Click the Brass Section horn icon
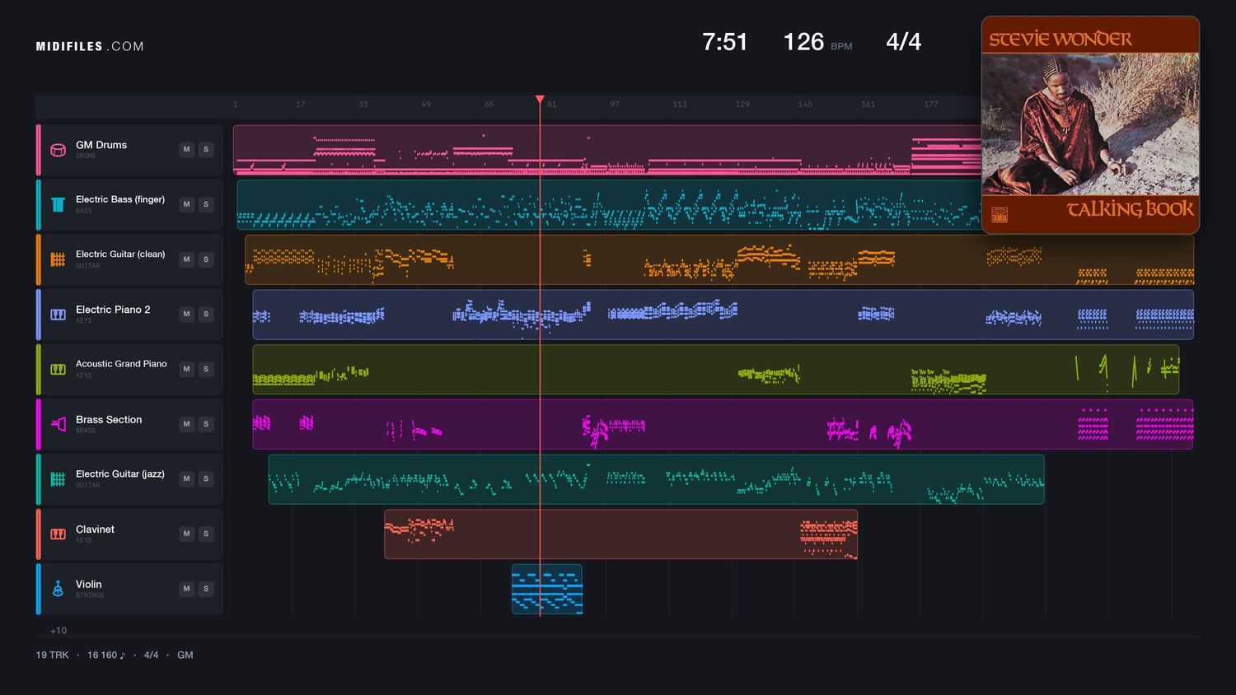This screenshot has width=1236, height=695. click(58, 424)
